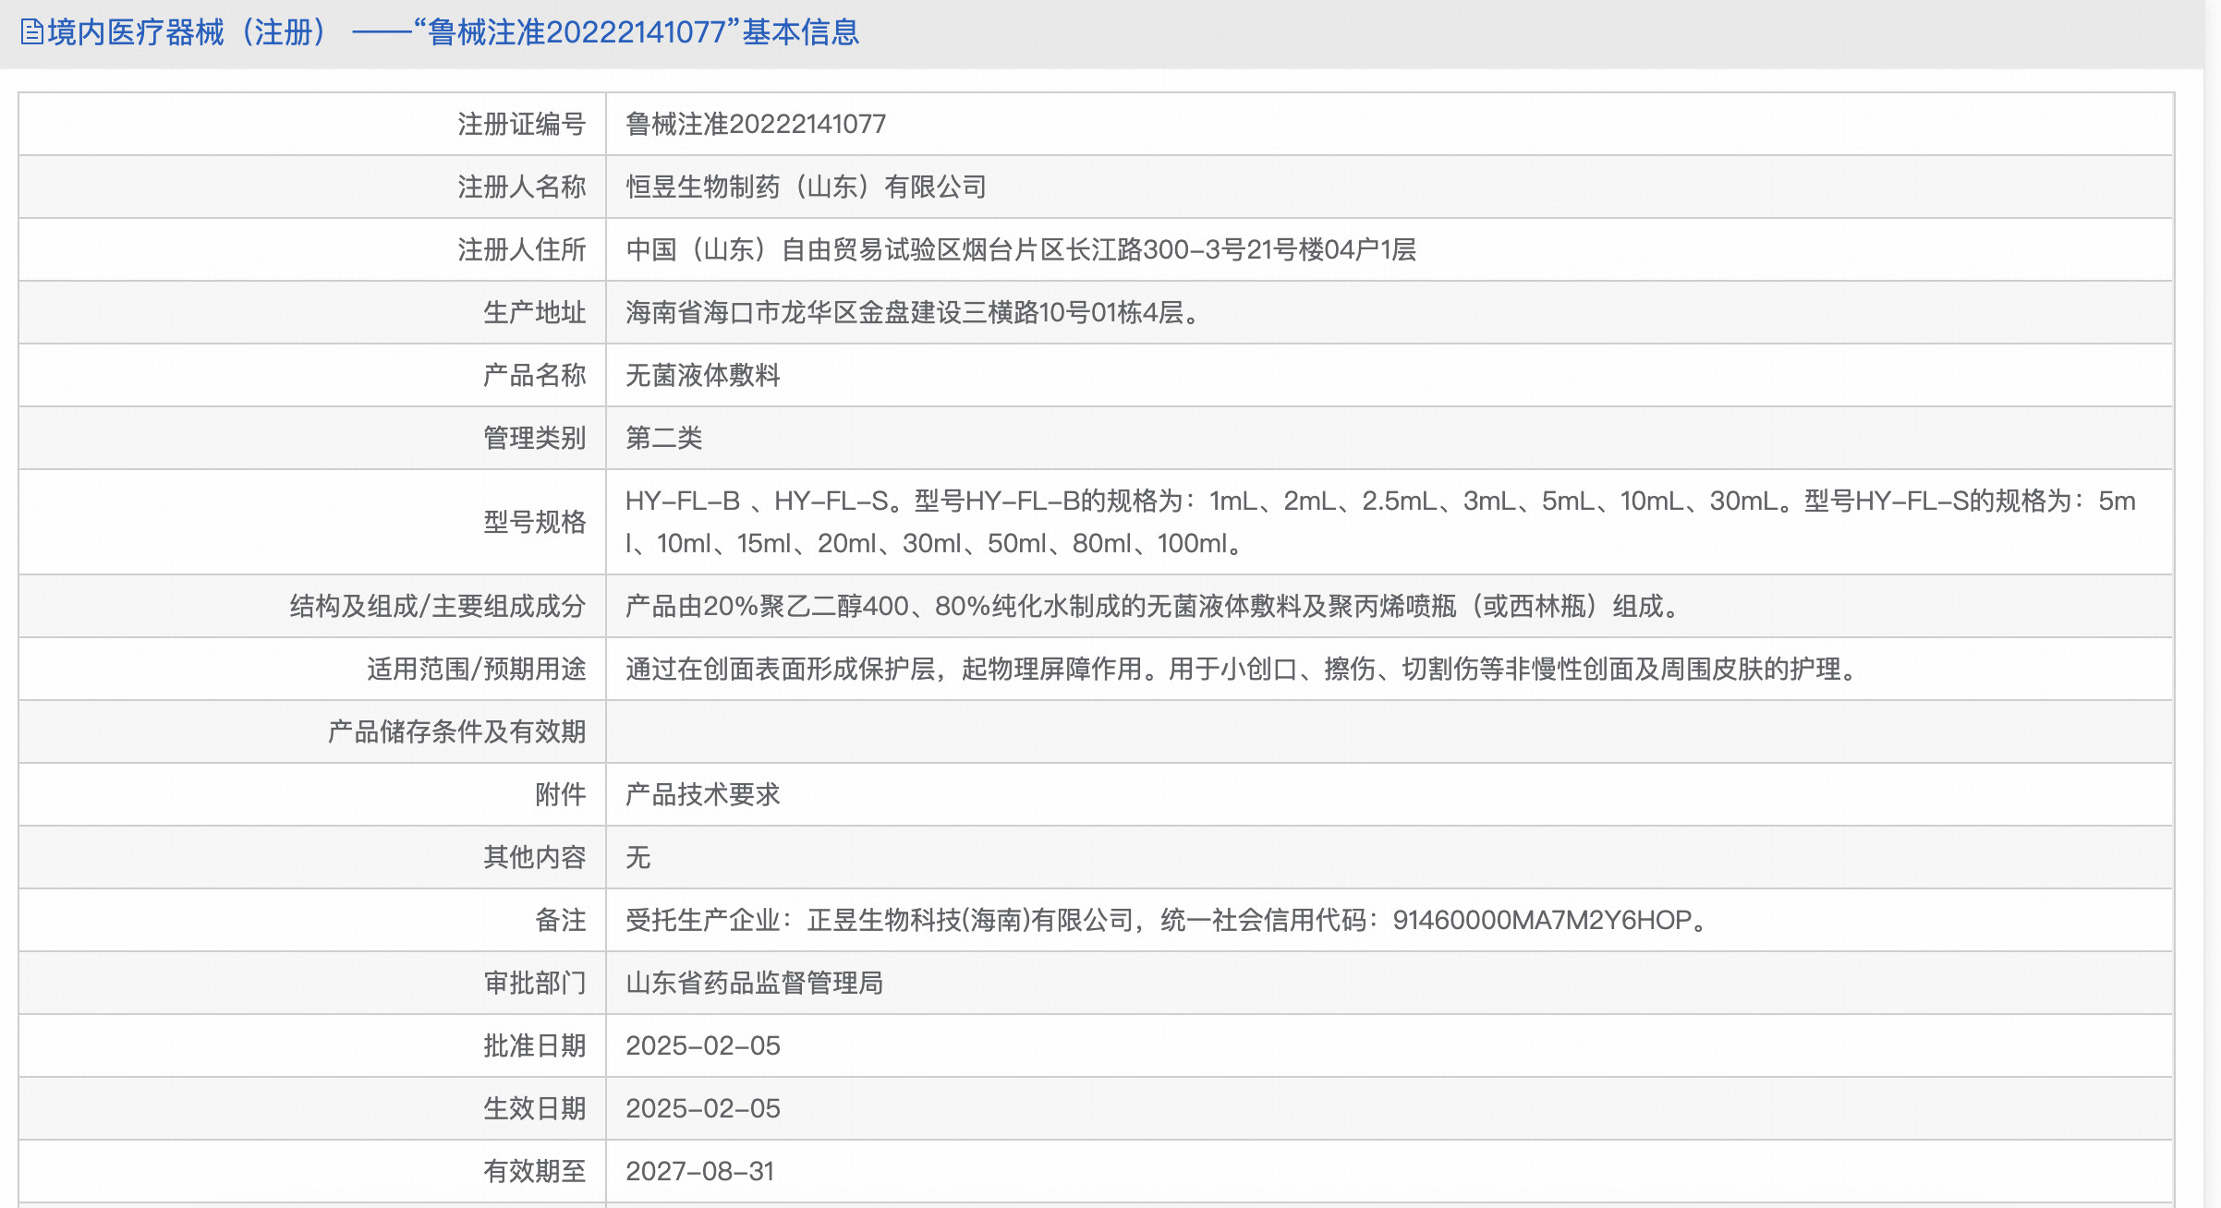Image resolution: width=2221 pixels, height=1208 pixels.
Task: Click the 管理类别 value 第二类
Action: (663, 438)
